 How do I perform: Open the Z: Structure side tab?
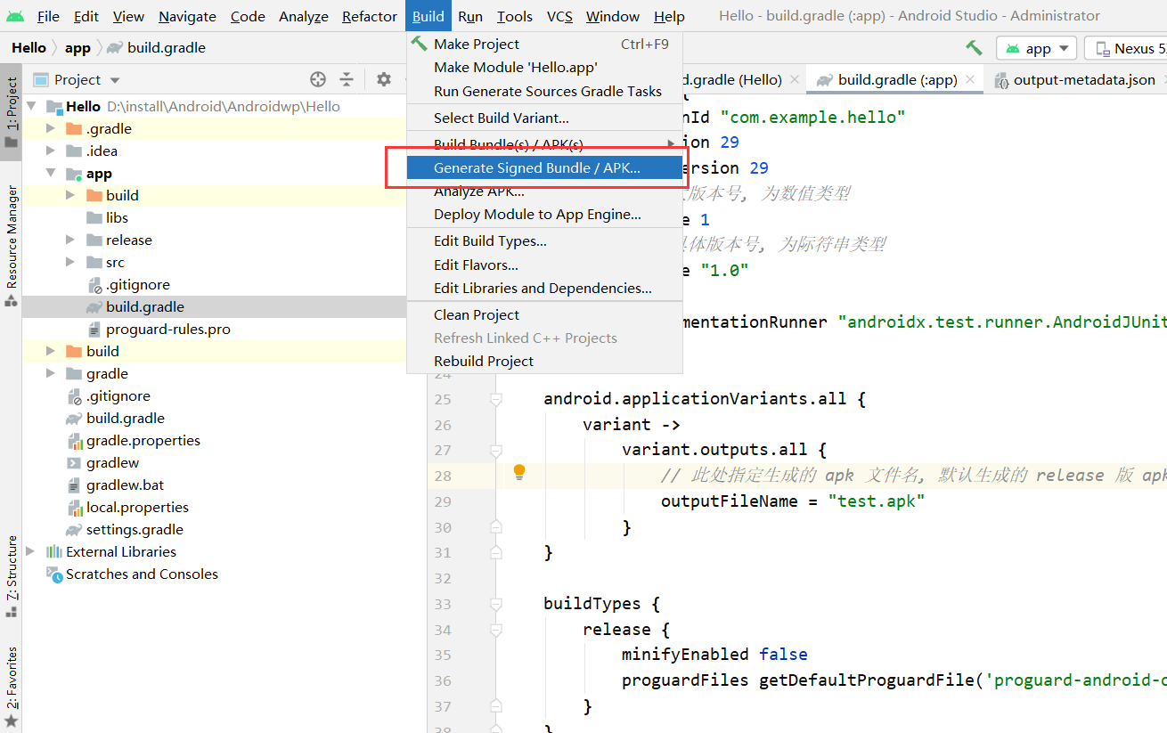point(12,577)
